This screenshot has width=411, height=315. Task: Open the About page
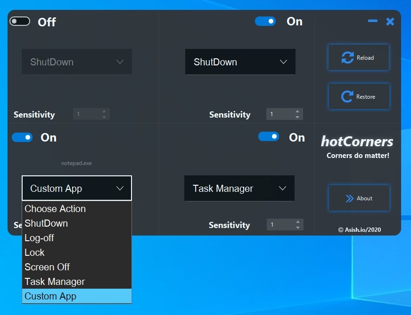(x=359, y=198)
